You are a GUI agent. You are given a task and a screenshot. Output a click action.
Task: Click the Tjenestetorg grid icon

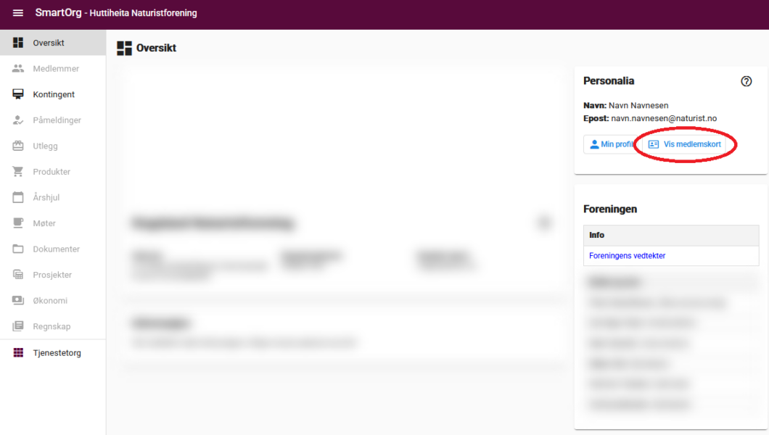pos(18,353)
